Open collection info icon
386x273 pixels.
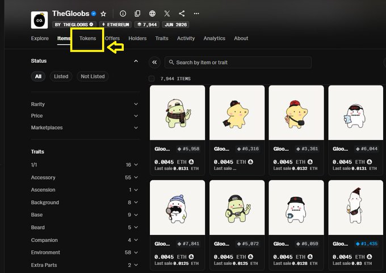pos(123,14)
